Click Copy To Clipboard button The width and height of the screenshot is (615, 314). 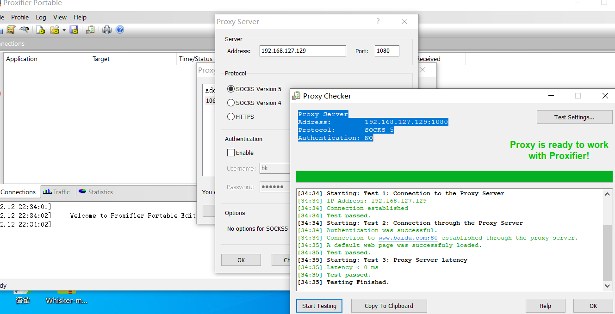pyautogui.click(x=389, y=306)
